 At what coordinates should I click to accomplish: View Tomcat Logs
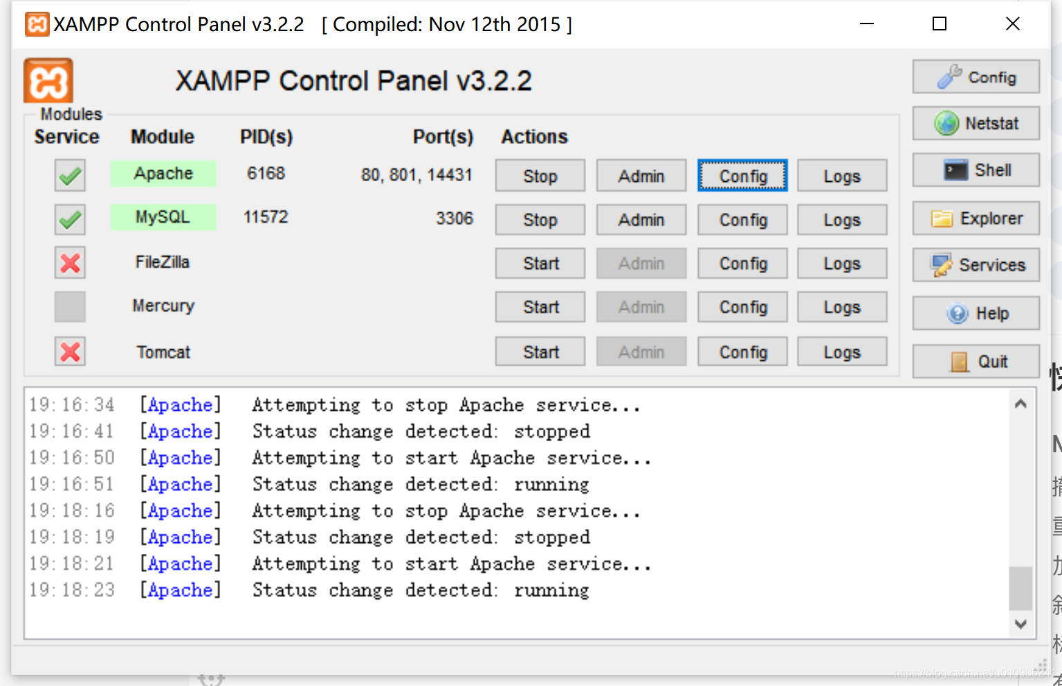(842, 351)
